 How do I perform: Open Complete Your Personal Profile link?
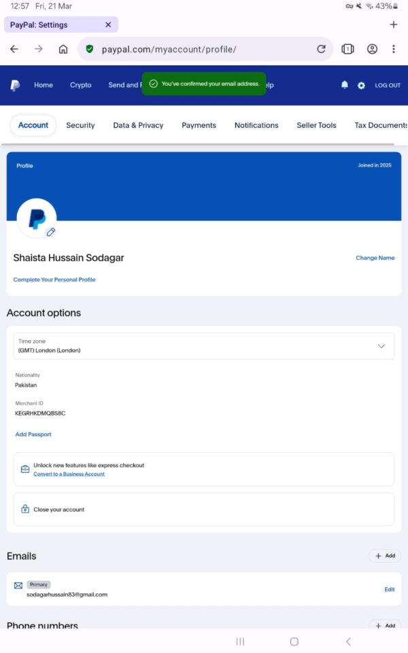pyautogui.click(x=54, y=280)
